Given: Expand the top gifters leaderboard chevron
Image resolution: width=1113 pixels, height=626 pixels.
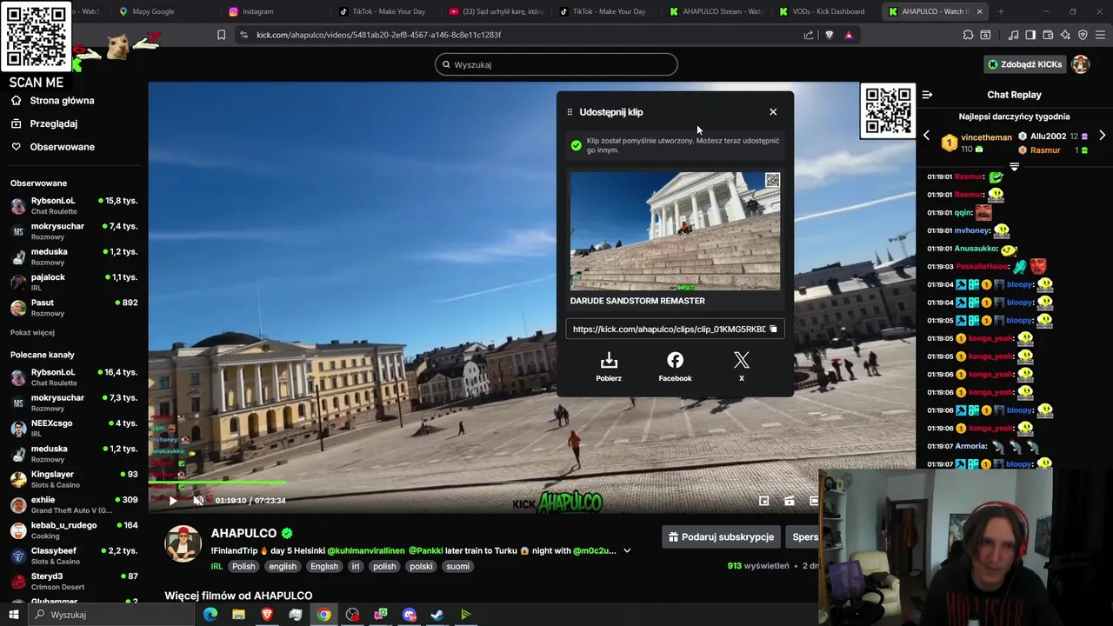Looking at the screenshot, I should (x=1014, y=166).
